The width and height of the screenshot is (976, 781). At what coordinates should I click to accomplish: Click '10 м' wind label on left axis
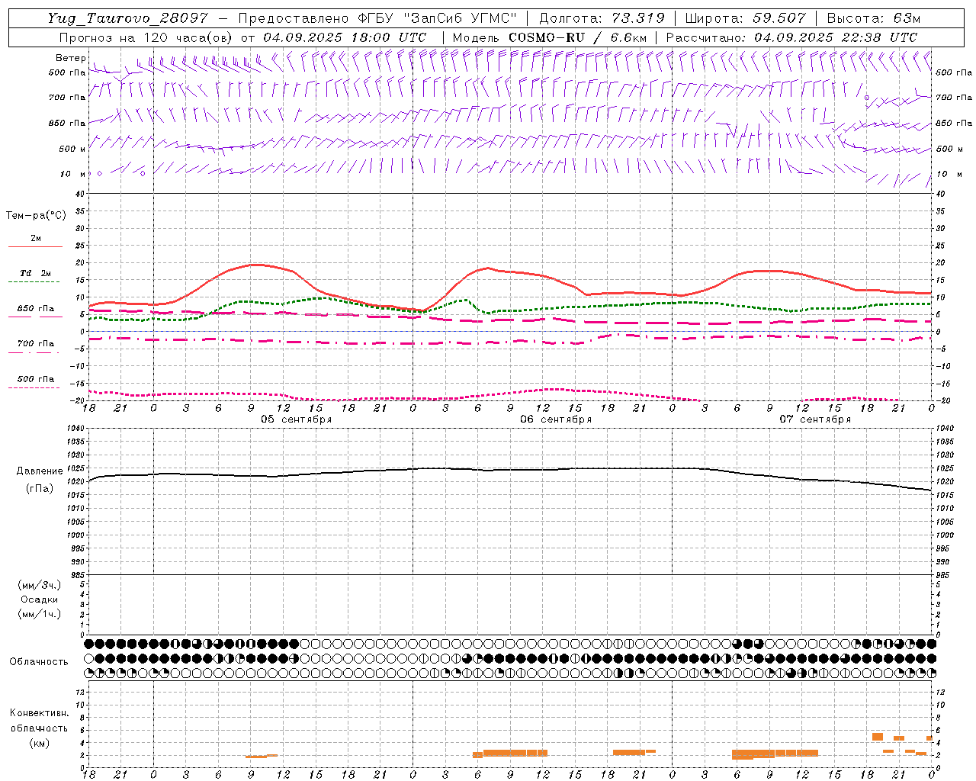click(x=73, y=174)
